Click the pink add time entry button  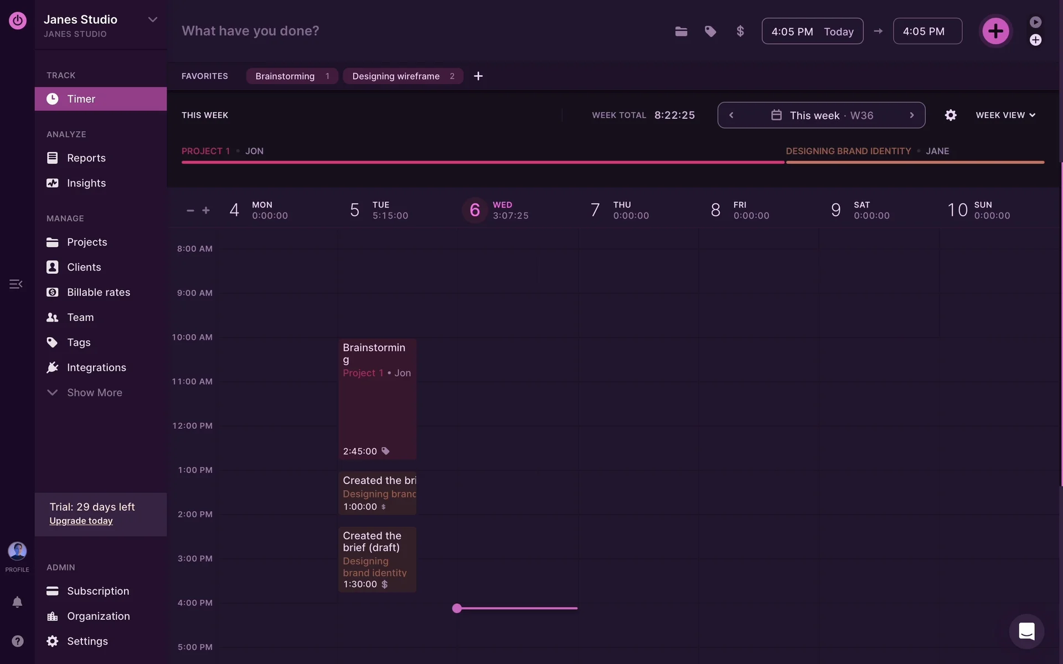995,31
